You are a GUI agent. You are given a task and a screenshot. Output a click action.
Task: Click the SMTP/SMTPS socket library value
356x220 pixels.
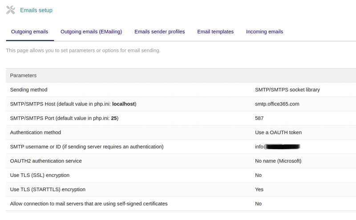point(287,90)
